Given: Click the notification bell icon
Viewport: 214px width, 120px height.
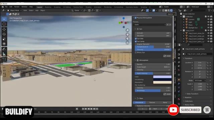Looking at the screenshot, I should coord(207,110).
